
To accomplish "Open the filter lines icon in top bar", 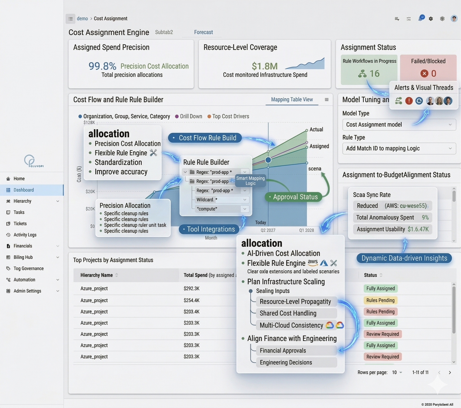I will tap(397, 19).
